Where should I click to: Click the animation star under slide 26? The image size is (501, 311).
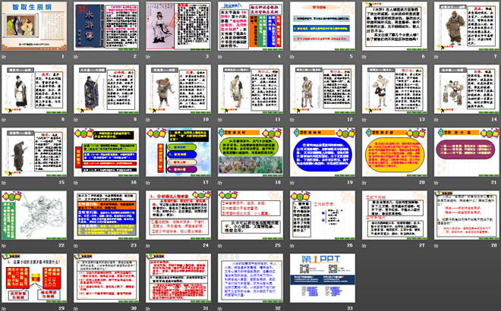292,246
